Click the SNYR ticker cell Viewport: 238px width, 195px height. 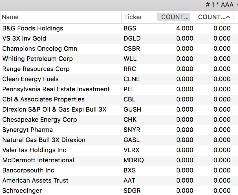click(132, 130)
